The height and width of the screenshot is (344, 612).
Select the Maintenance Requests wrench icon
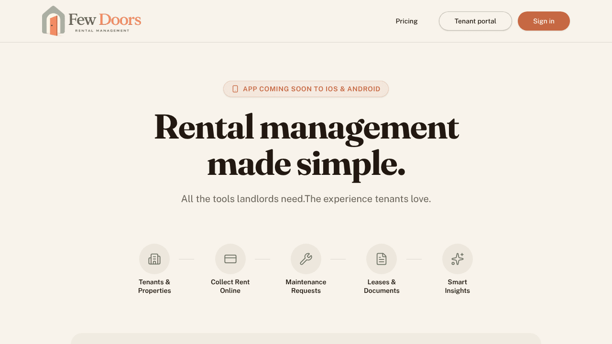[x=306, y=259]
